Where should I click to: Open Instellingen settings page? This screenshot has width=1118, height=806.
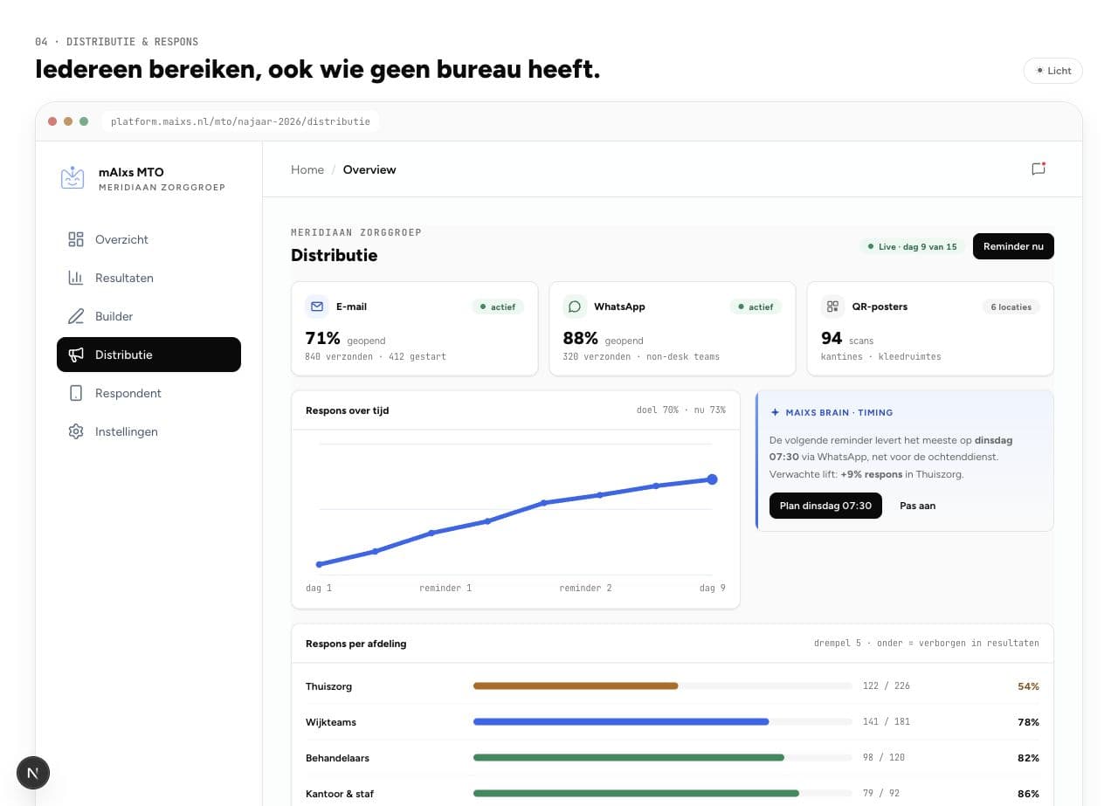[148, 431]
